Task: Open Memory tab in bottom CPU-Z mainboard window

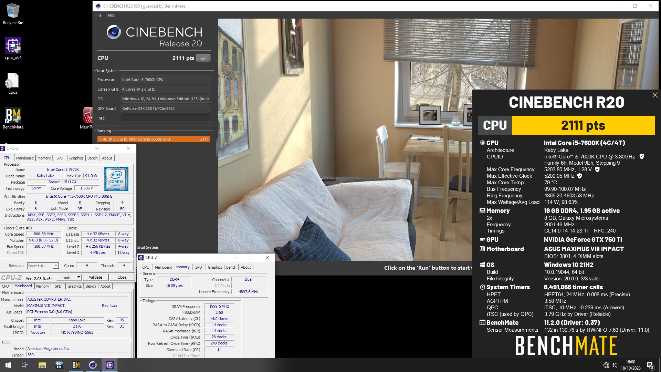Action: (x=42, y=286)
